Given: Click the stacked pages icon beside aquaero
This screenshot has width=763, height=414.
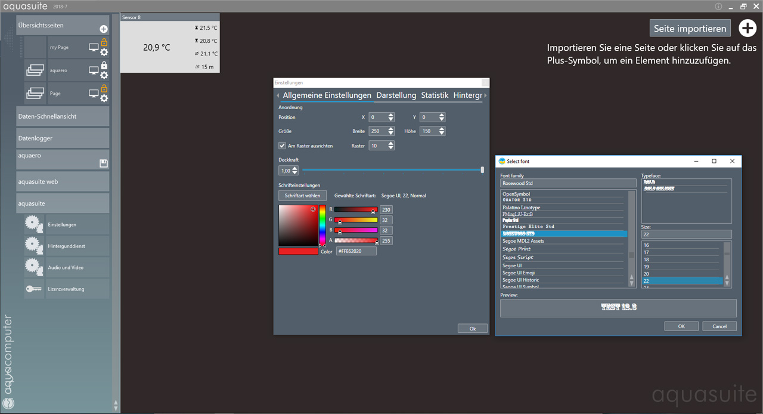Looking at the screenshot, I should point(35,70).
